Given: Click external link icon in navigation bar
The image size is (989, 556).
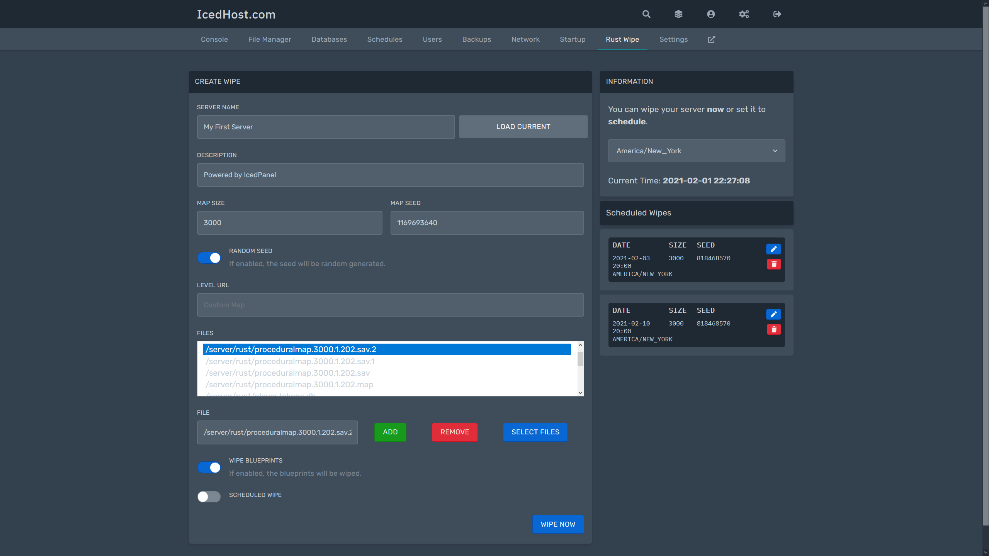Looking at the screenshot, I should pos(712,39).
